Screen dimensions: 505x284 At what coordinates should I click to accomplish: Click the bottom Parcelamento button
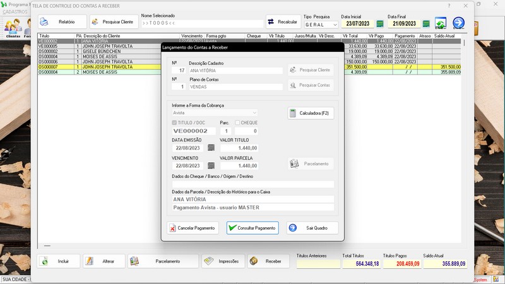163,261
